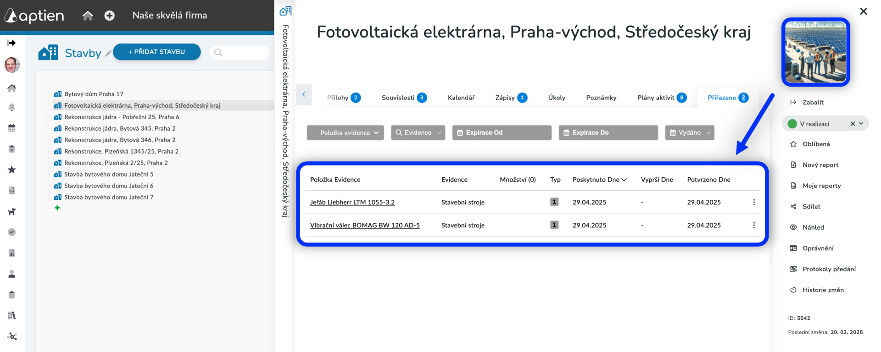Click building icon above vertical title
This screenshot has height=352, width=881.
click(x=285, y=11)
